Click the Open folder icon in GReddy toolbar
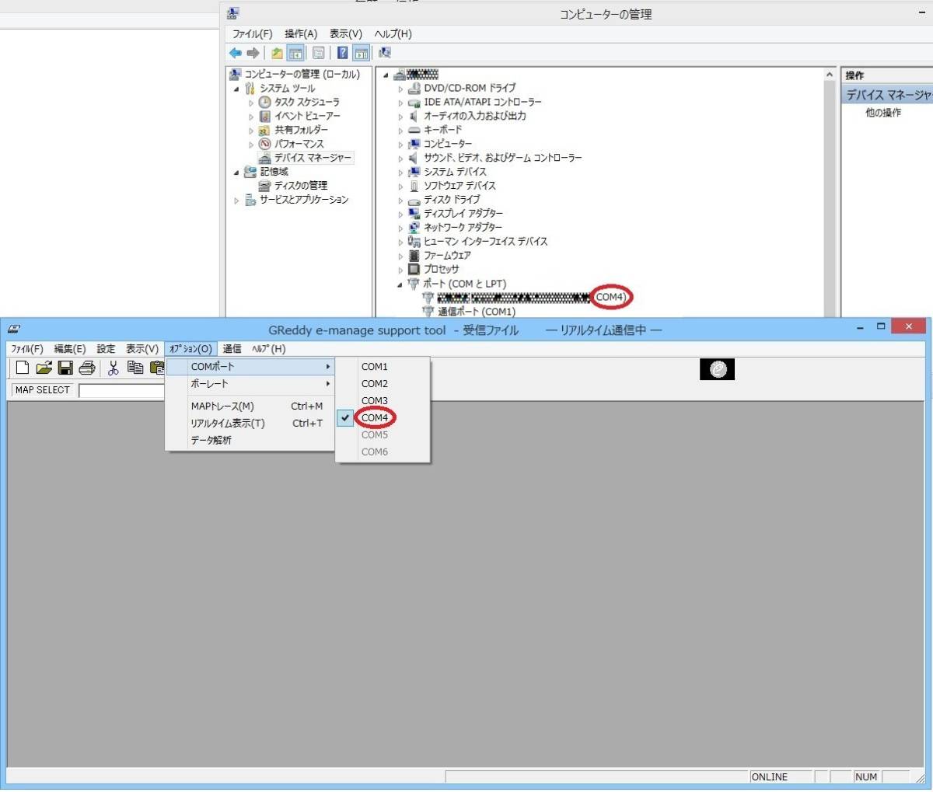This screenshot has width=933, height=792. 44,368
